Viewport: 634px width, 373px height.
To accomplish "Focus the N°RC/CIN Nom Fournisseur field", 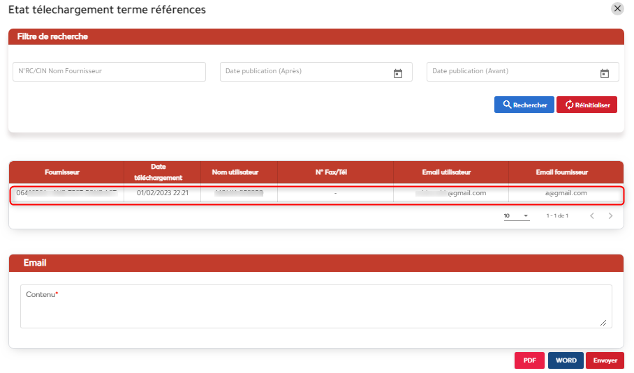I will (109, 71).
